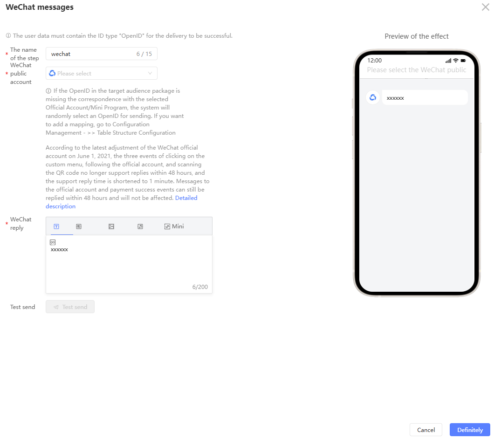494x439 pixels.
Task: Open the Mini program reply tab
Action: (174, 226)
